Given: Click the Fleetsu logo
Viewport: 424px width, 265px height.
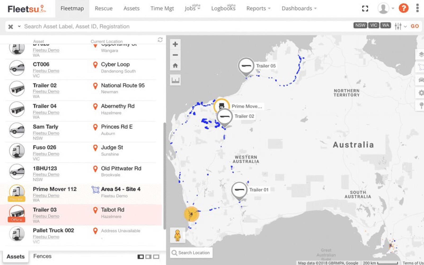Looking at the screenshot, I should pos(27,9).
